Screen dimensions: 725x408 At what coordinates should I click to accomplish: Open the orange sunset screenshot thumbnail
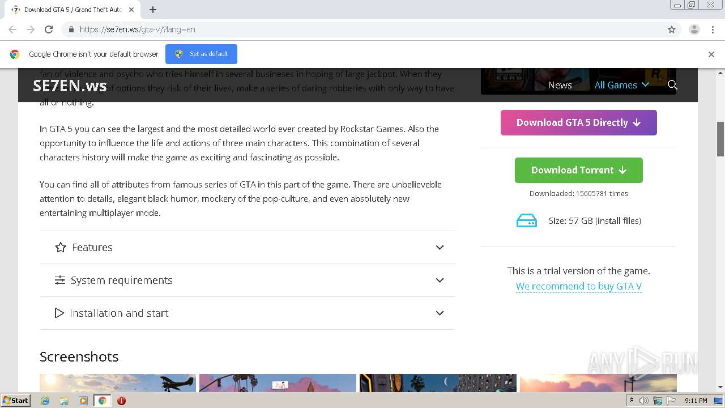pyautogui.click(x=598, y=383)
